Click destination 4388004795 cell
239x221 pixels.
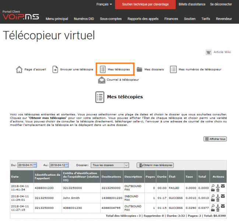pyautogui.click(x=112, y=208)
